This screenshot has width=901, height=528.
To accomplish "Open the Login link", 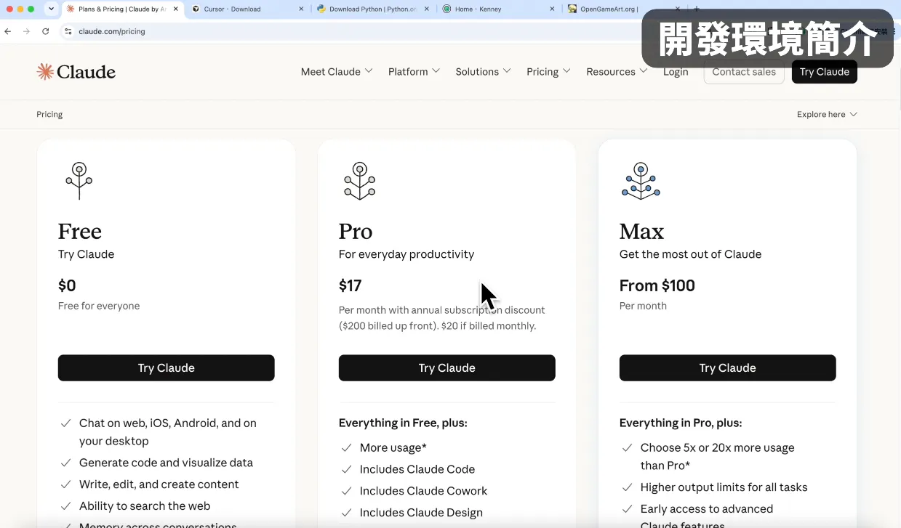I will click(676, 71).
